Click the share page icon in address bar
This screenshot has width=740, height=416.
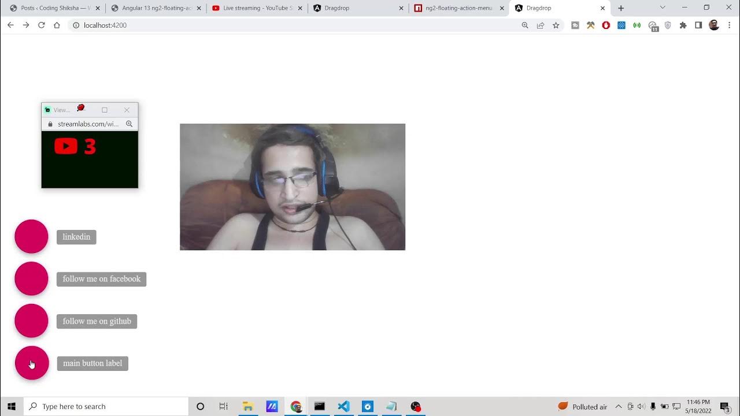pos(541,25)
